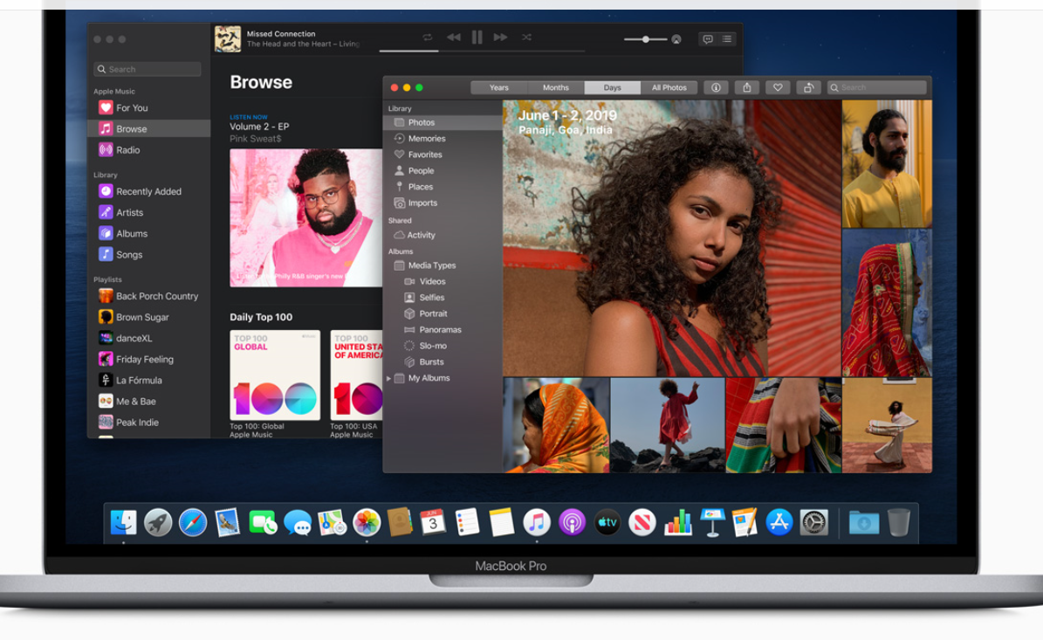Open Places in Photos sidebar
Screen dimensions: 1043x640
(443, 187)
